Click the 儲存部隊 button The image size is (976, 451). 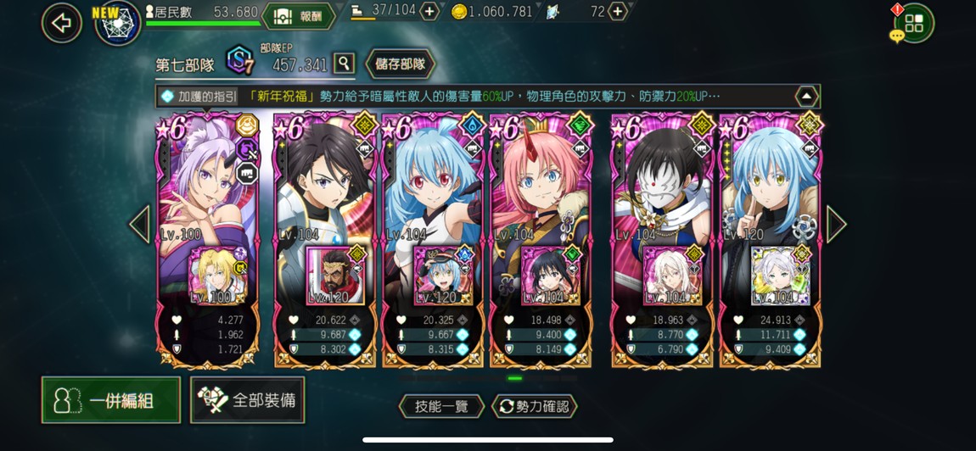pos(401,64)
